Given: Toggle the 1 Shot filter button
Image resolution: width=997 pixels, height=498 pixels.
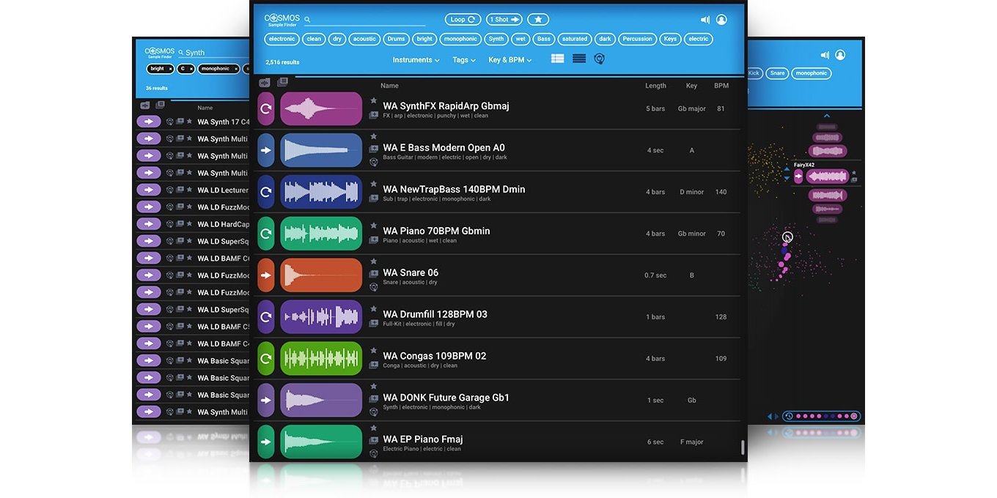Looking at the screenshot, I should 504,20.
